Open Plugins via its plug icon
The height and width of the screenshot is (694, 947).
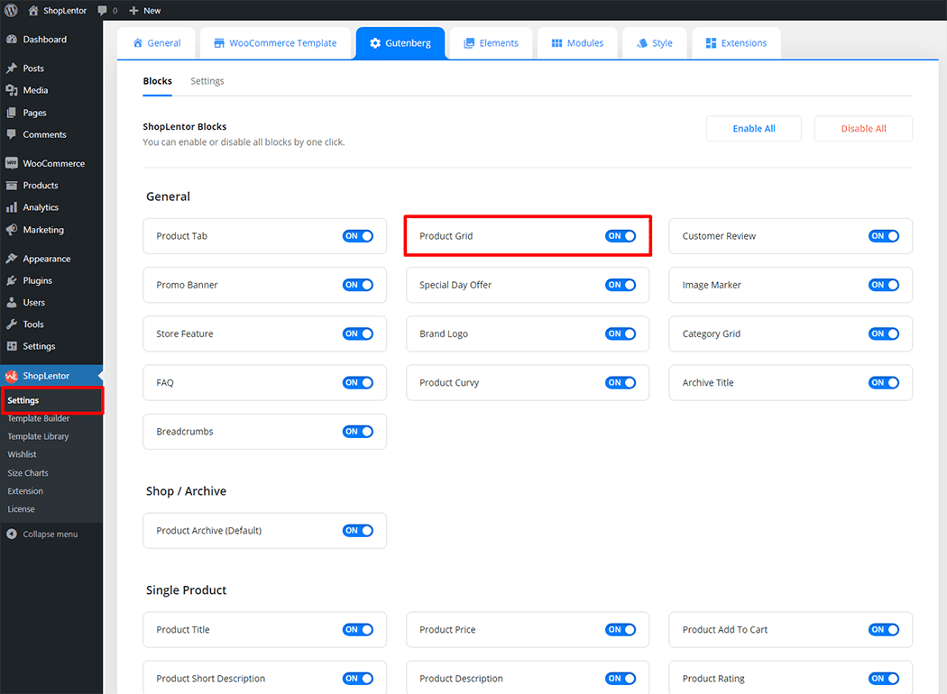[12, 280]
